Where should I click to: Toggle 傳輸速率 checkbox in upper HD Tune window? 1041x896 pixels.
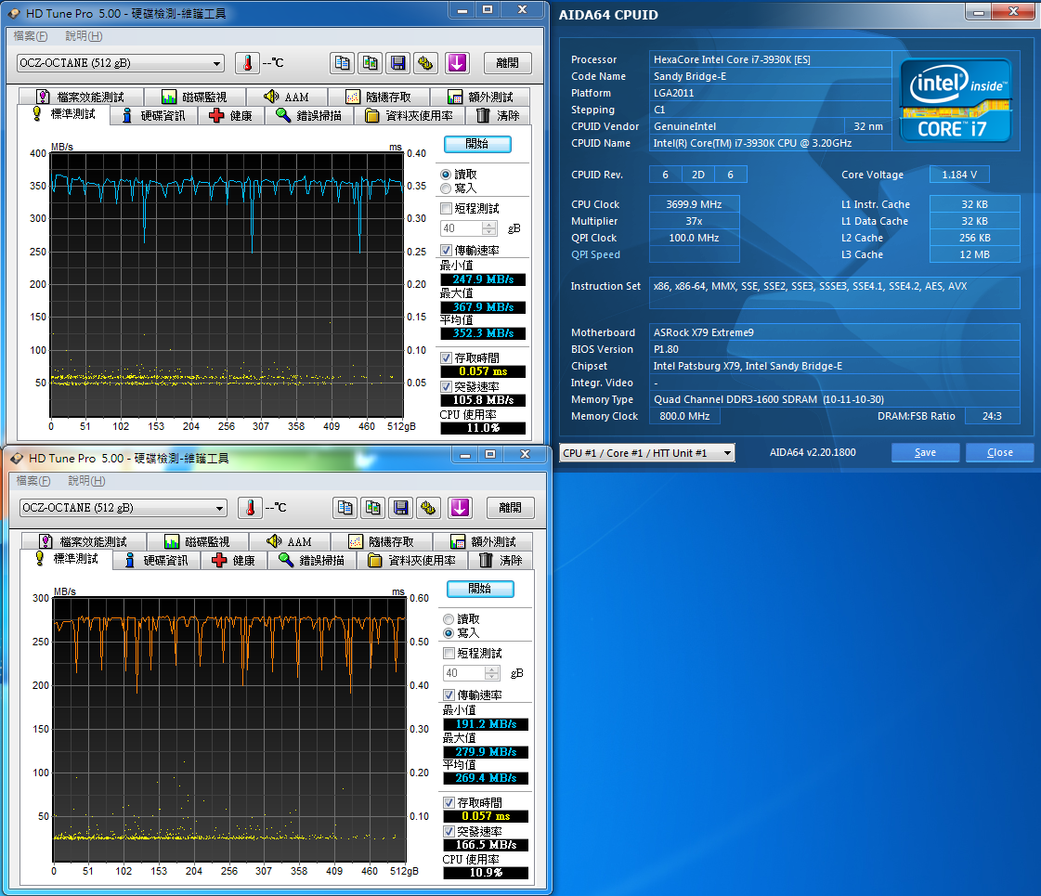pos(446,250)
